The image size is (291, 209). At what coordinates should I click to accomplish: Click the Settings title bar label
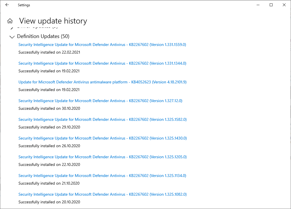pos(24,5)
